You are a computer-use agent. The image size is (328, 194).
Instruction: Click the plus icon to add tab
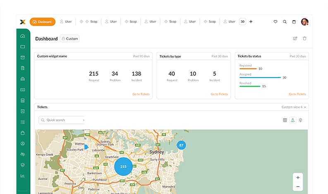251,22
